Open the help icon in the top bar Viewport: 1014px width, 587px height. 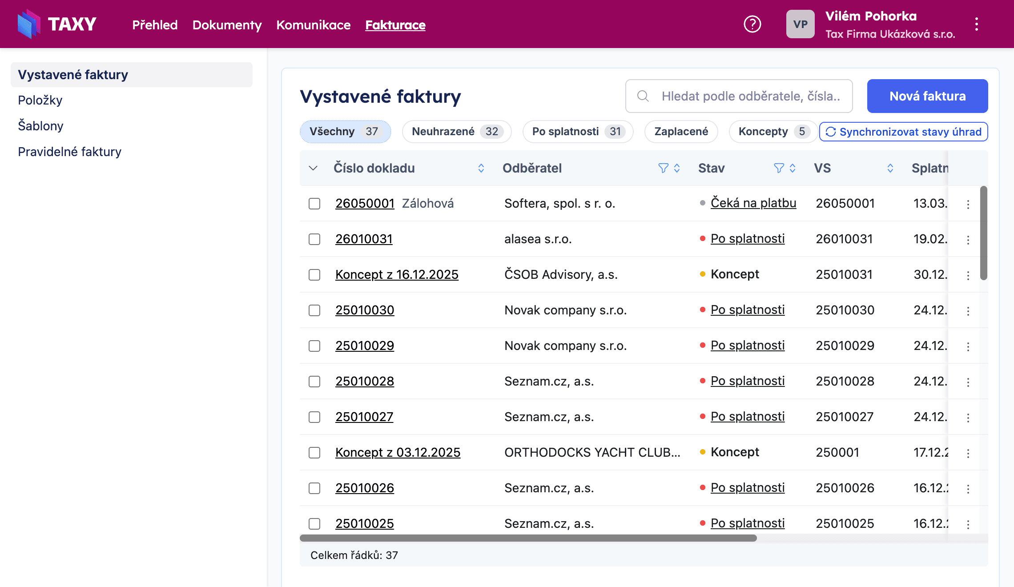(752, 24)
